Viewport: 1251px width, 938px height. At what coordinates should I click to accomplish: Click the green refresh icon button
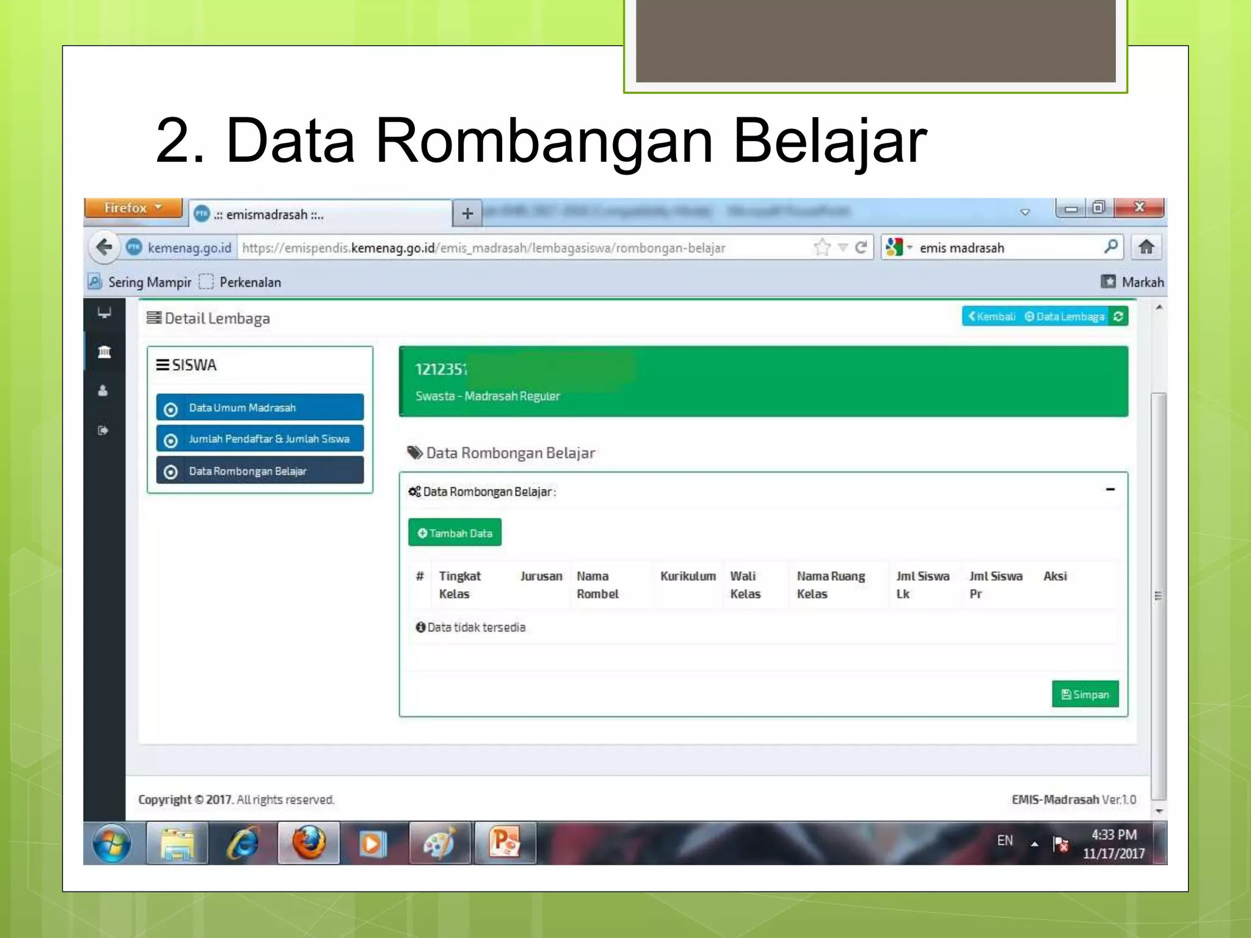pyautogui.click(x=1118, y=316)
